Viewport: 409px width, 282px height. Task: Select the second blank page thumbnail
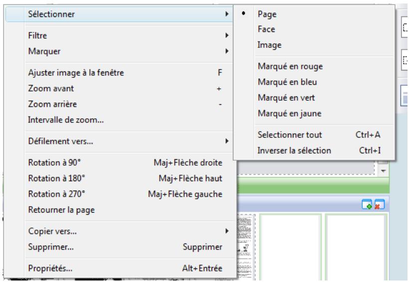click(x=356, y=247)
